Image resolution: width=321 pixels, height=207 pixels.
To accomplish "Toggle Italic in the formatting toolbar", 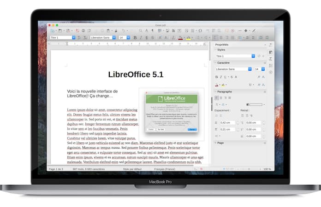I will (x=141, y=37).
